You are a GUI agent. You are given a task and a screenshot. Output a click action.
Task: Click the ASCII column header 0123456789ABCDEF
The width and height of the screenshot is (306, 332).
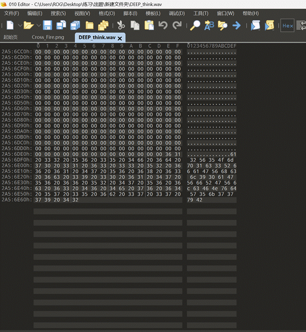[x=212, y=46]
